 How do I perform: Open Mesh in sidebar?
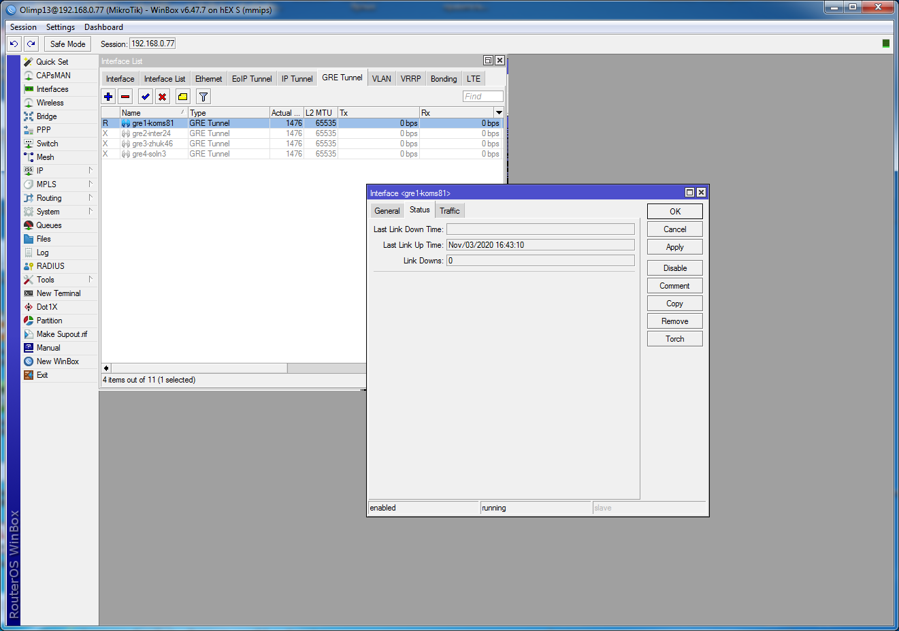(60, 157)
